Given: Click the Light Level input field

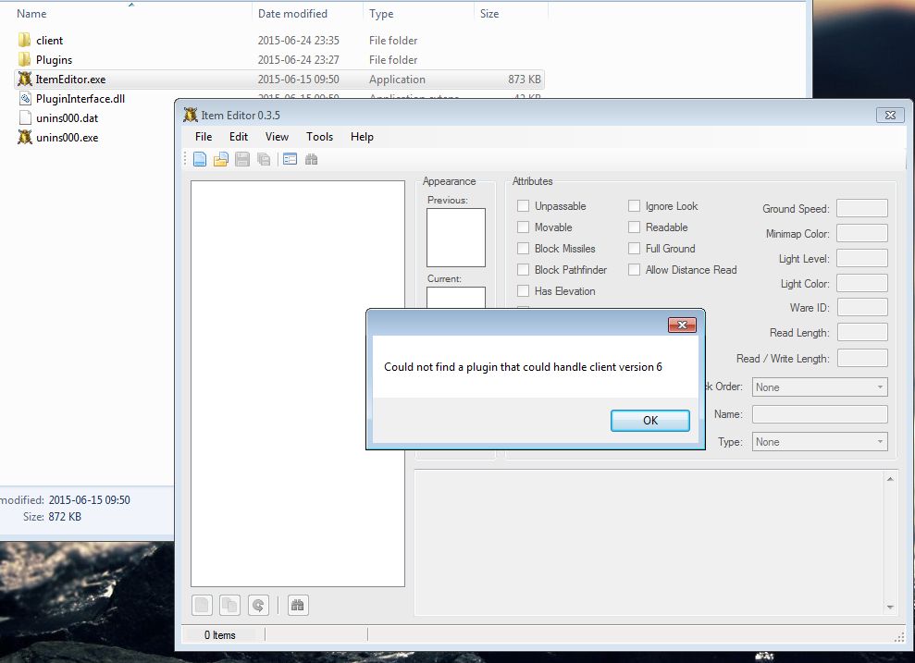Looking at the screenshot, I should click(x=862, y=258).
